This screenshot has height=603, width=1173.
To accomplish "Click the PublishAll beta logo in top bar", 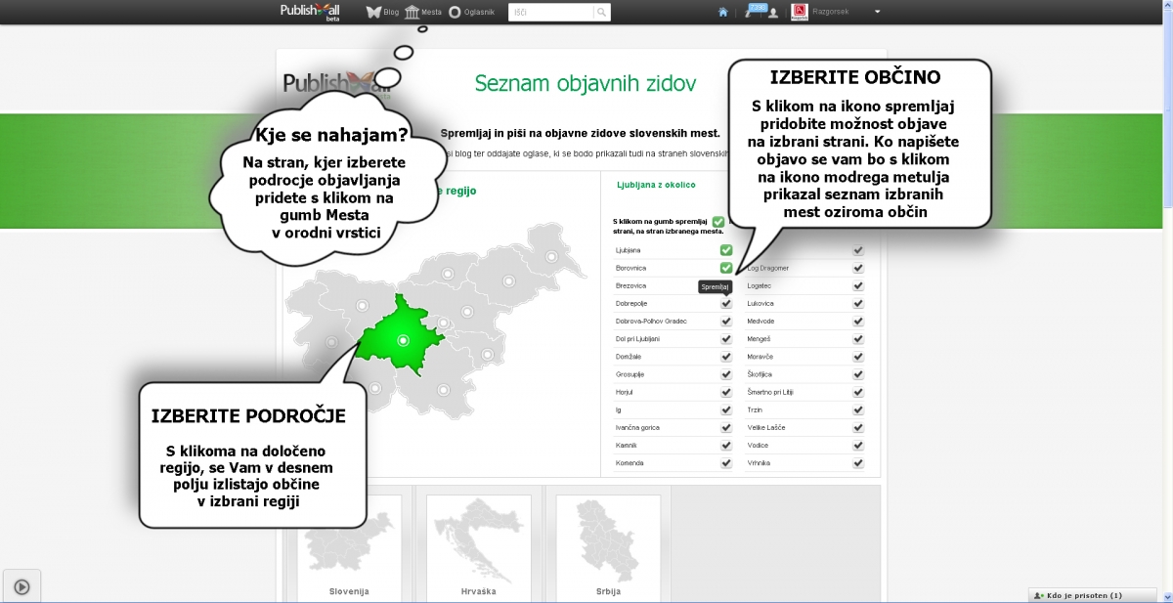I will [310, 12].
